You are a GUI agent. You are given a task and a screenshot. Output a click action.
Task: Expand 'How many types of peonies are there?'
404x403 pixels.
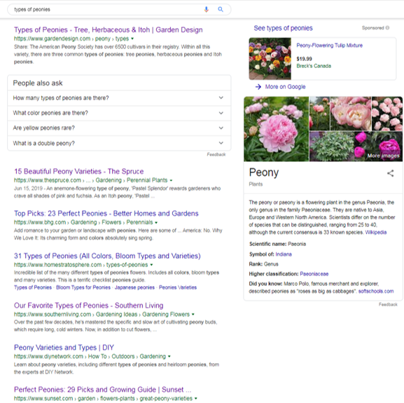coord(119,98)
